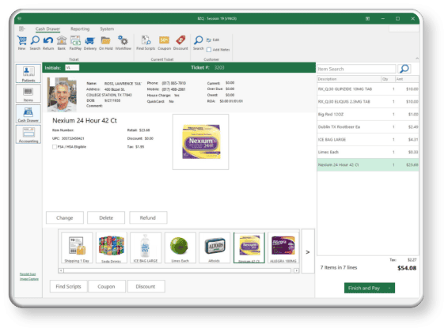Click the item search magnifier button
448x332 pixels.
(x=404, y=69)
